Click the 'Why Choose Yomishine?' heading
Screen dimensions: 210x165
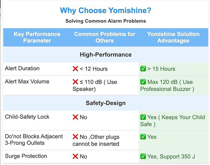tap(106, 11)
